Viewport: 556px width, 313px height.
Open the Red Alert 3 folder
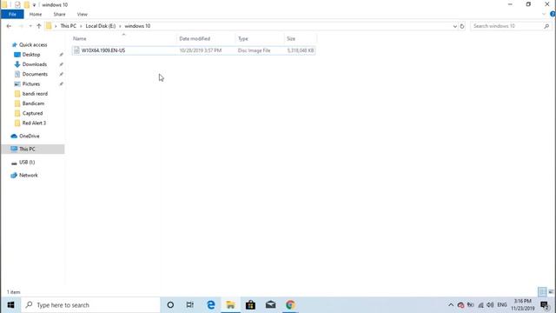34,123
